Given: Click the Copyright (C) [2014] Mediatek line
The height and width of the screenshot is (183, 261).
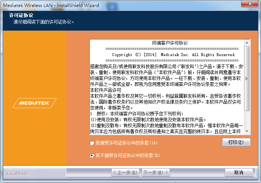Looking at the screenshot, I should (174, 55).
